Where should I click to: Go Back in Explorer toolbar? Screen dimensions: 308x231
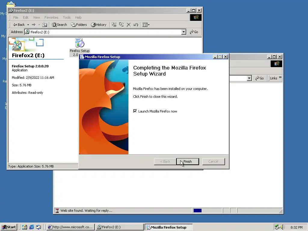point(19,25)
